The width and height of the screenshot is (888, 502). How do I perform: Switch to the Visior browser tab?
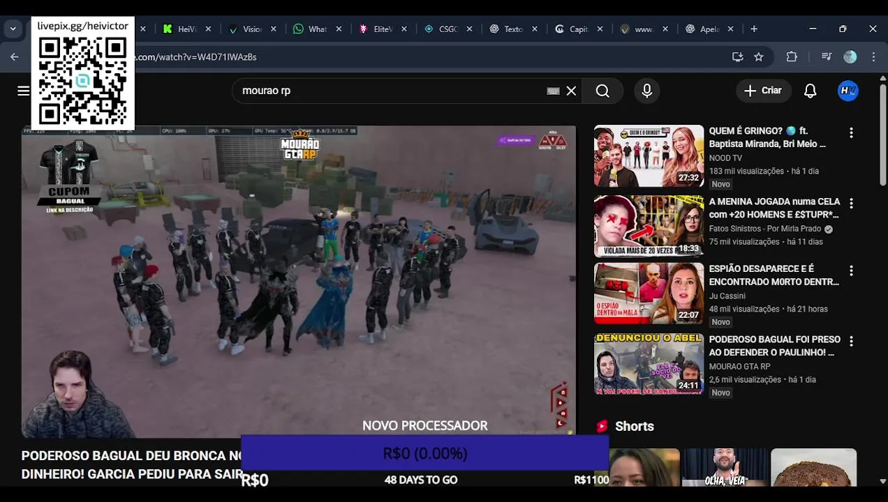point(245,29)
